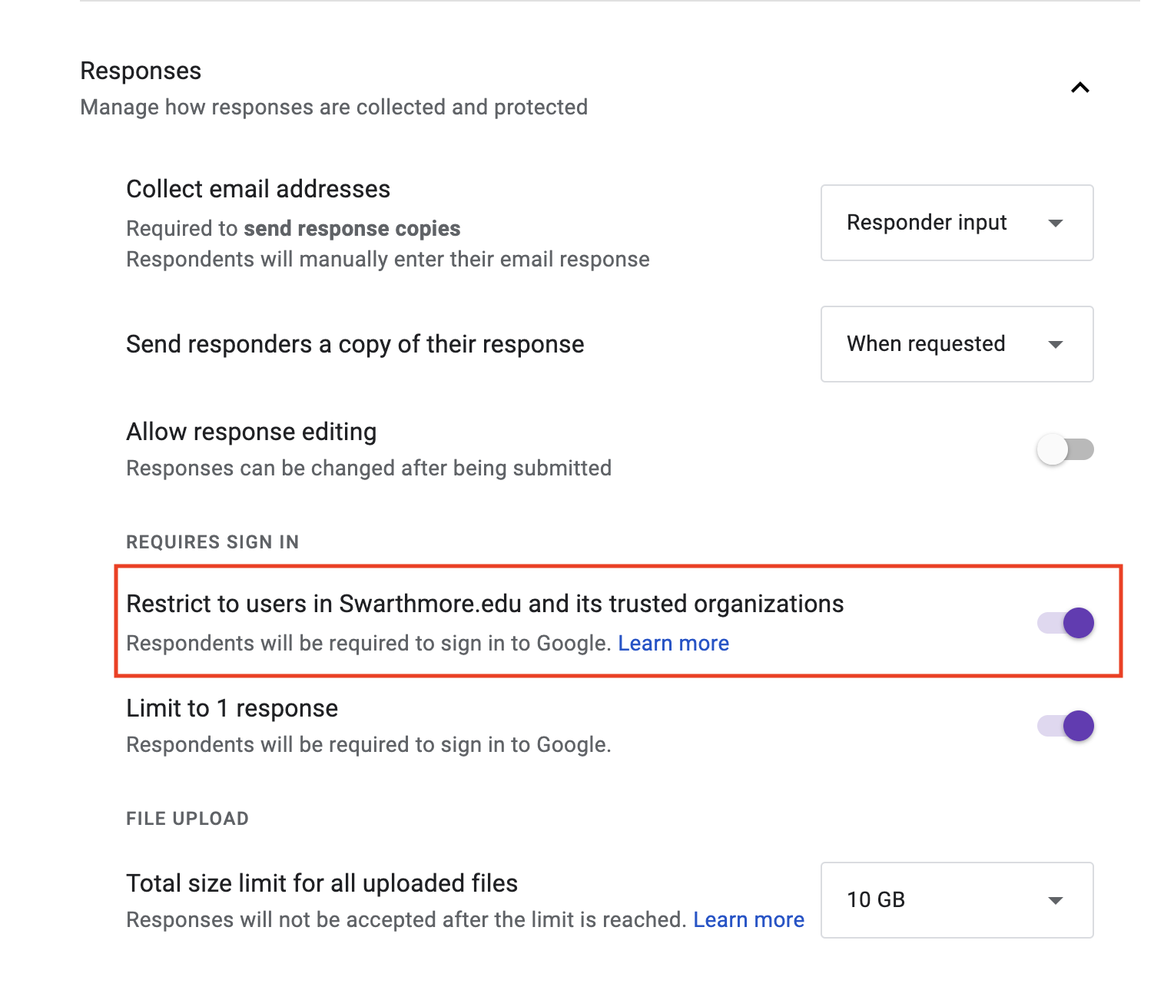Click 'Manage how responses are collected and protected'
Image resolution: width=1174 pixels, height=1000 pixels.
[x=334, y=107]
